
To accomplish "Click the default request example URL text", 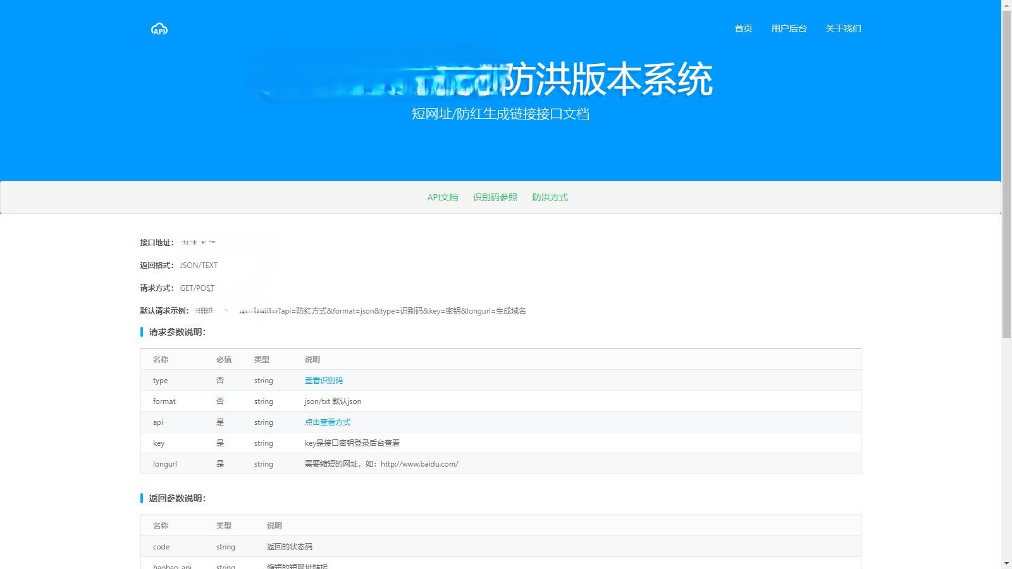I will (x=361, y=311).
